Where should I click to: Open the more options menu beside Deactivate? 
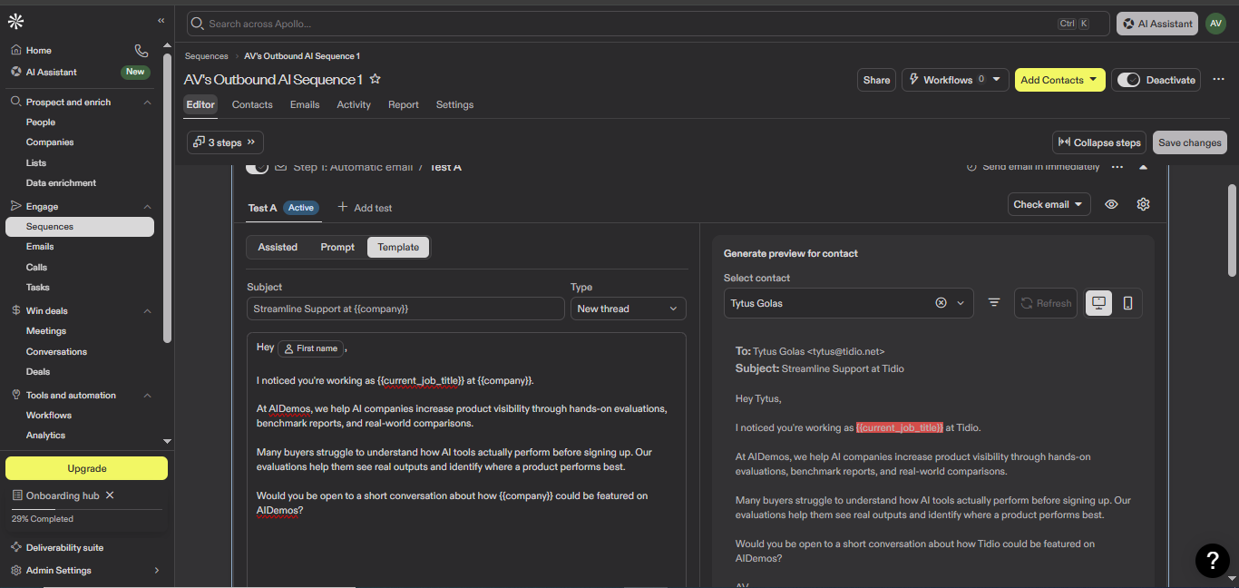point(1218,80)
